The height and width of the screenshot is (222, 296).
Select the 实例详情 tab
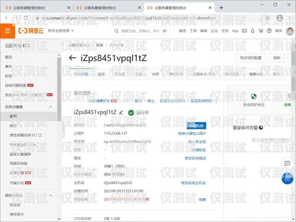(x=81, y=74)
